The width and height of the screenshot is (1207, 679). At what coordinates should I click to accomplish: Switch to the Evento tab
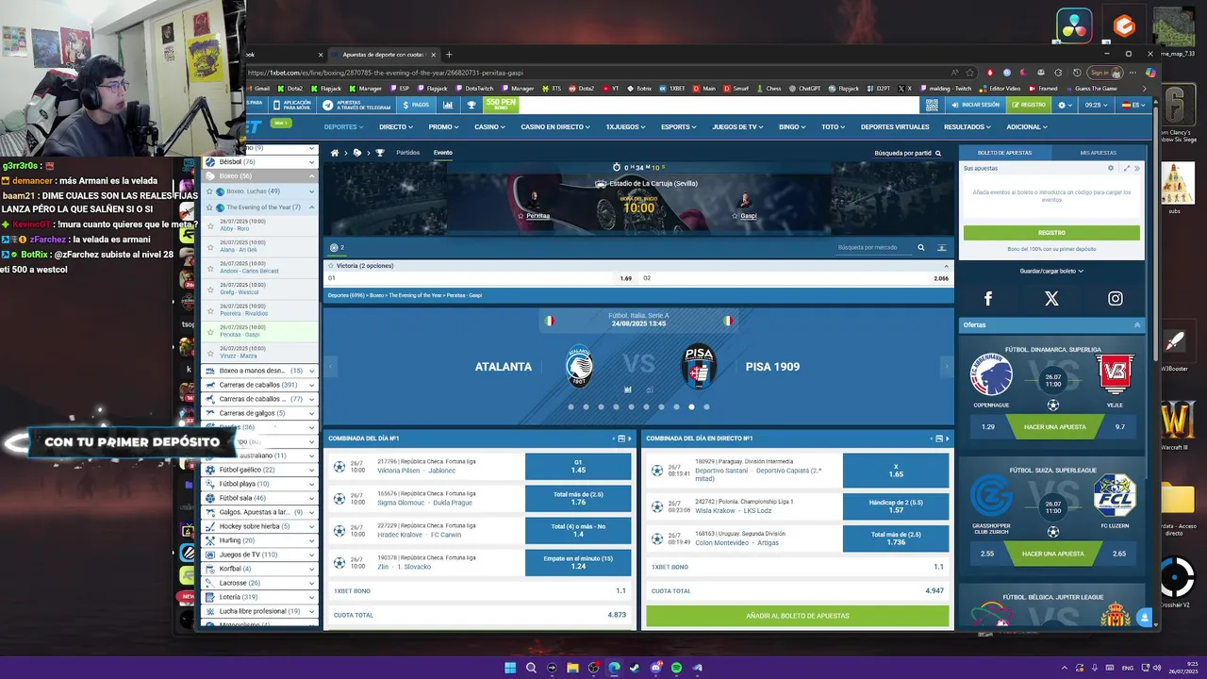point(443,153)
